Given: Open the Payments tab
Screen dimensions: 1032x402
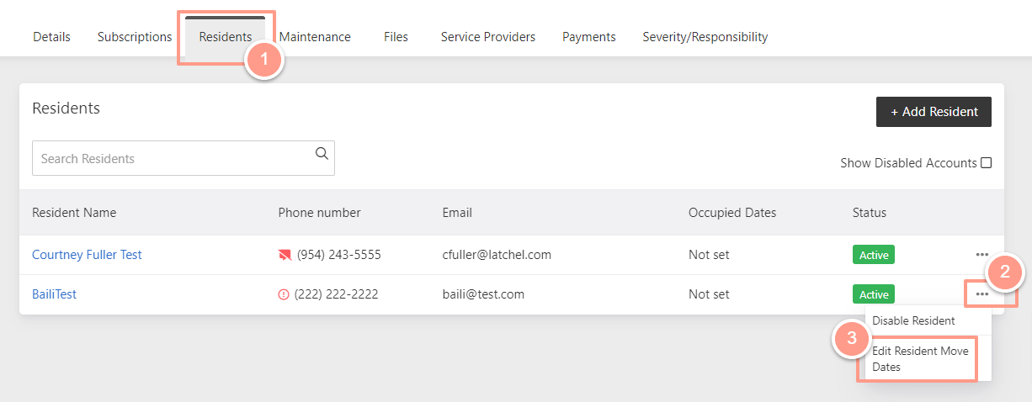Looking at the screenshot, I should (589, 37).
